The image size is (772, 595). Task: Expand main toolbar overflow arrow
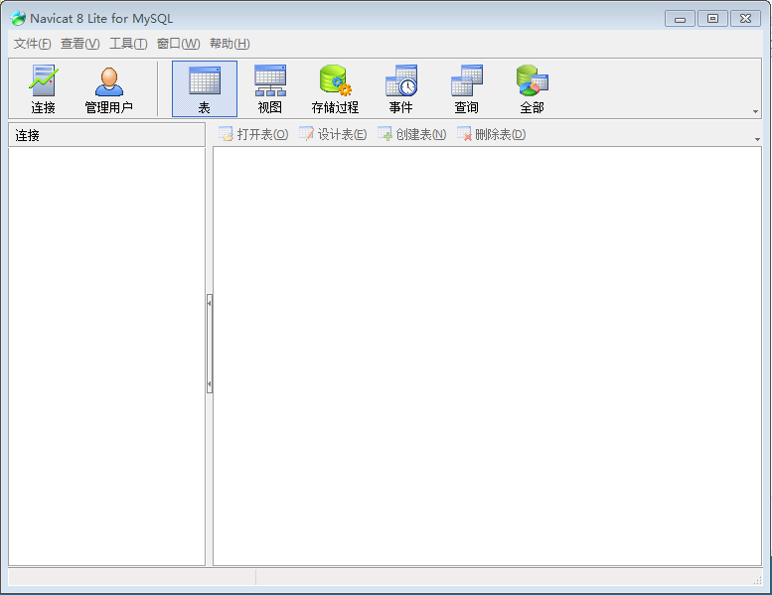[x=755, y=112]
